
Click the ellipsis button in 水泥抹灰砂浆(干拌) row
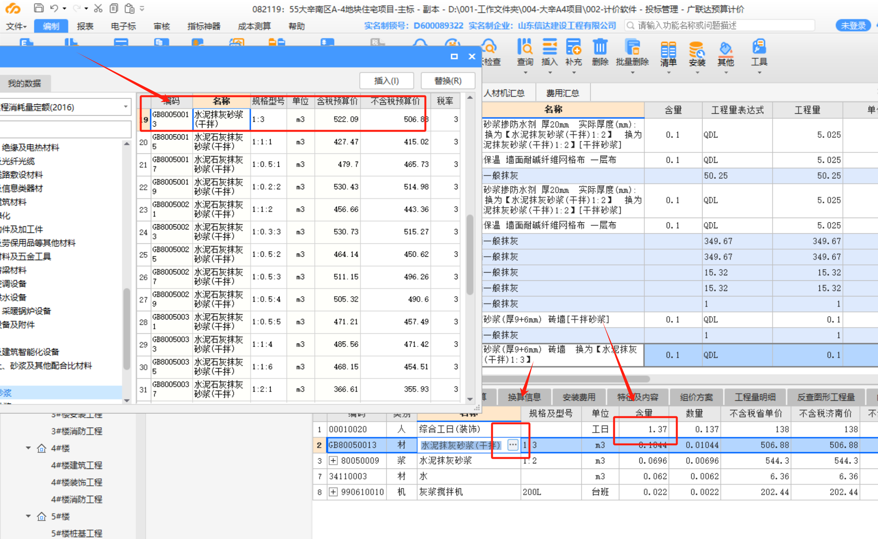[513, 444]
